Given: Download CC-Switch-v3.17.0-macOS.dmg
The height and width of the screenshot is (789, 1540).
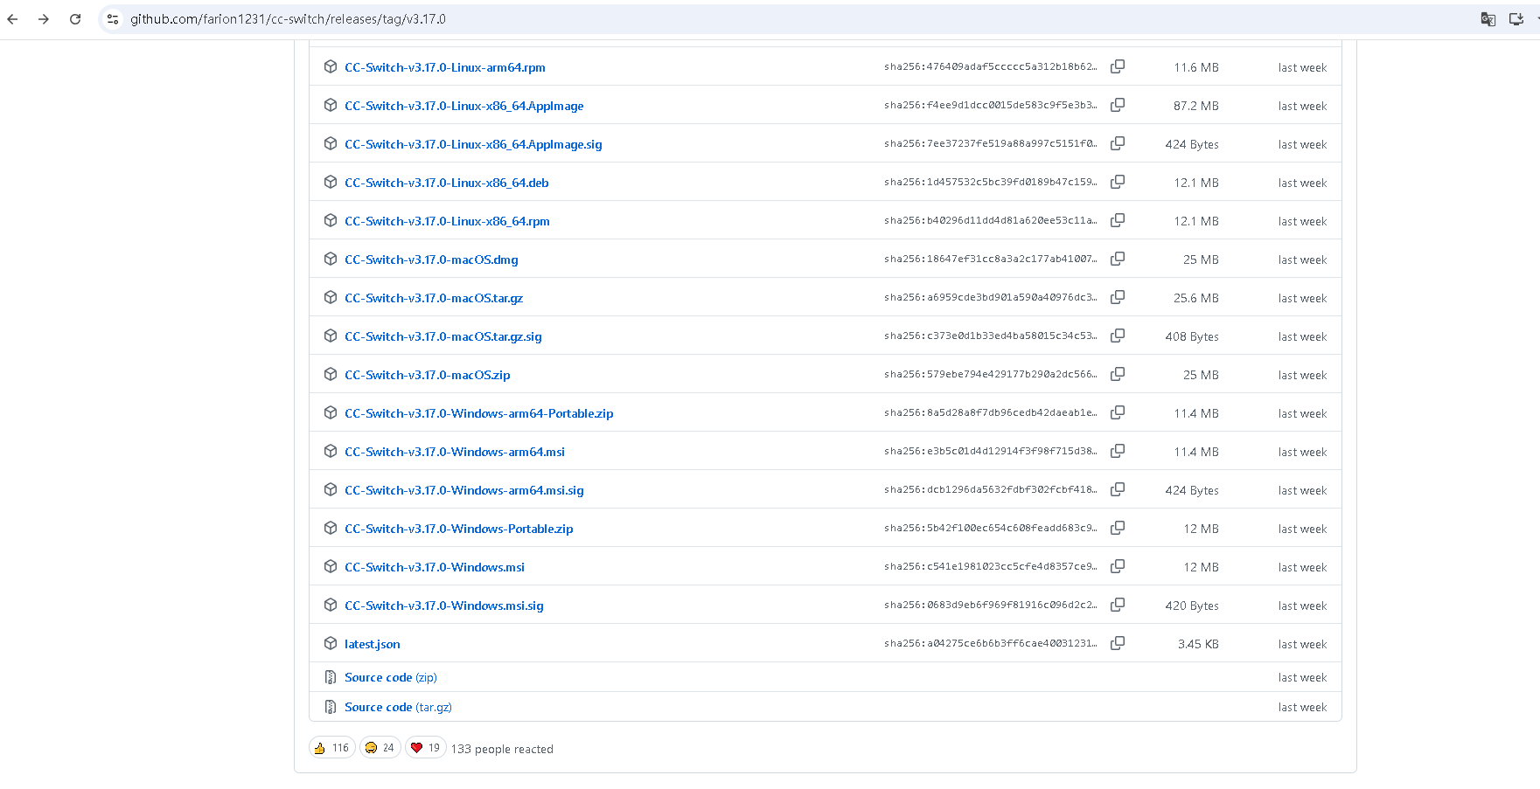Looking at the screenshot, I should tap(431, 260).
